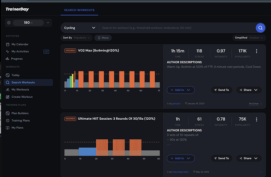Click the pencil icon beside Create Workout
The width and height of the screenshot is (271, 177).
7,97
